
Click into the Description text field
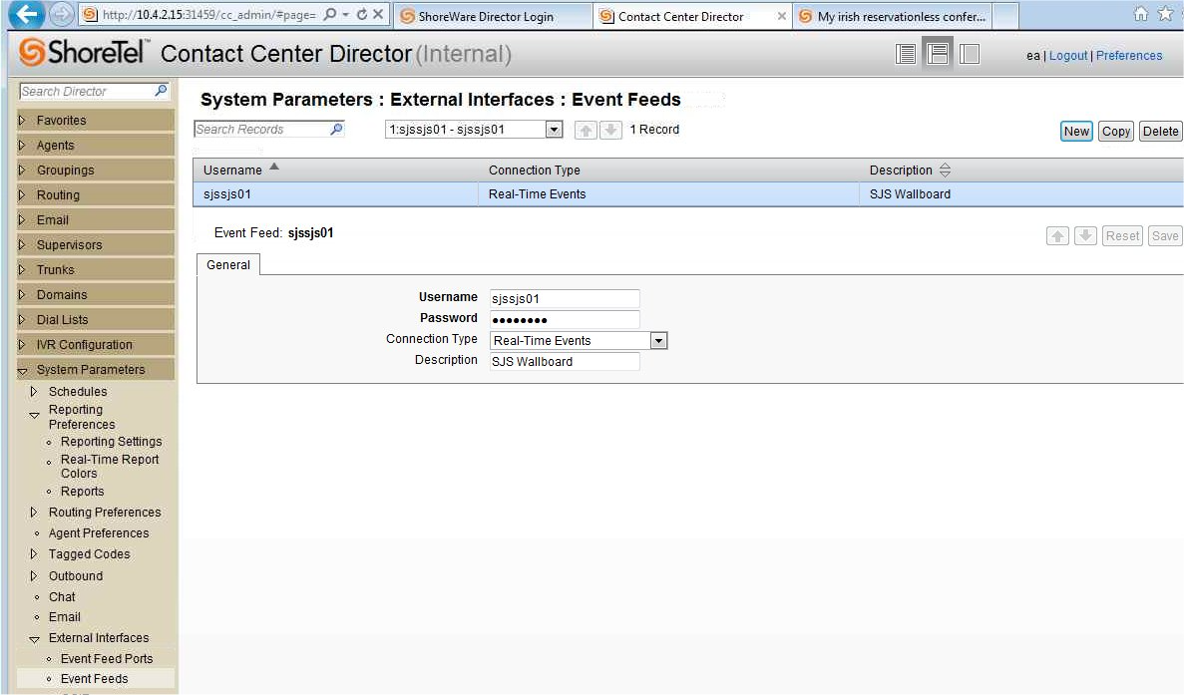coord(564,362)
